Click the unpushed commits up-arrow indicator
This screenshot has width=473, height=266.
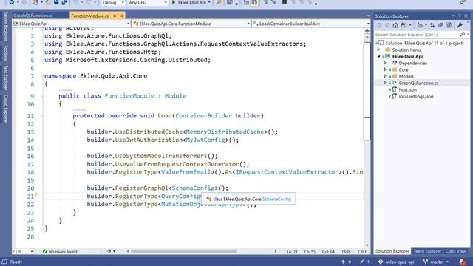(x=346, y=262)
